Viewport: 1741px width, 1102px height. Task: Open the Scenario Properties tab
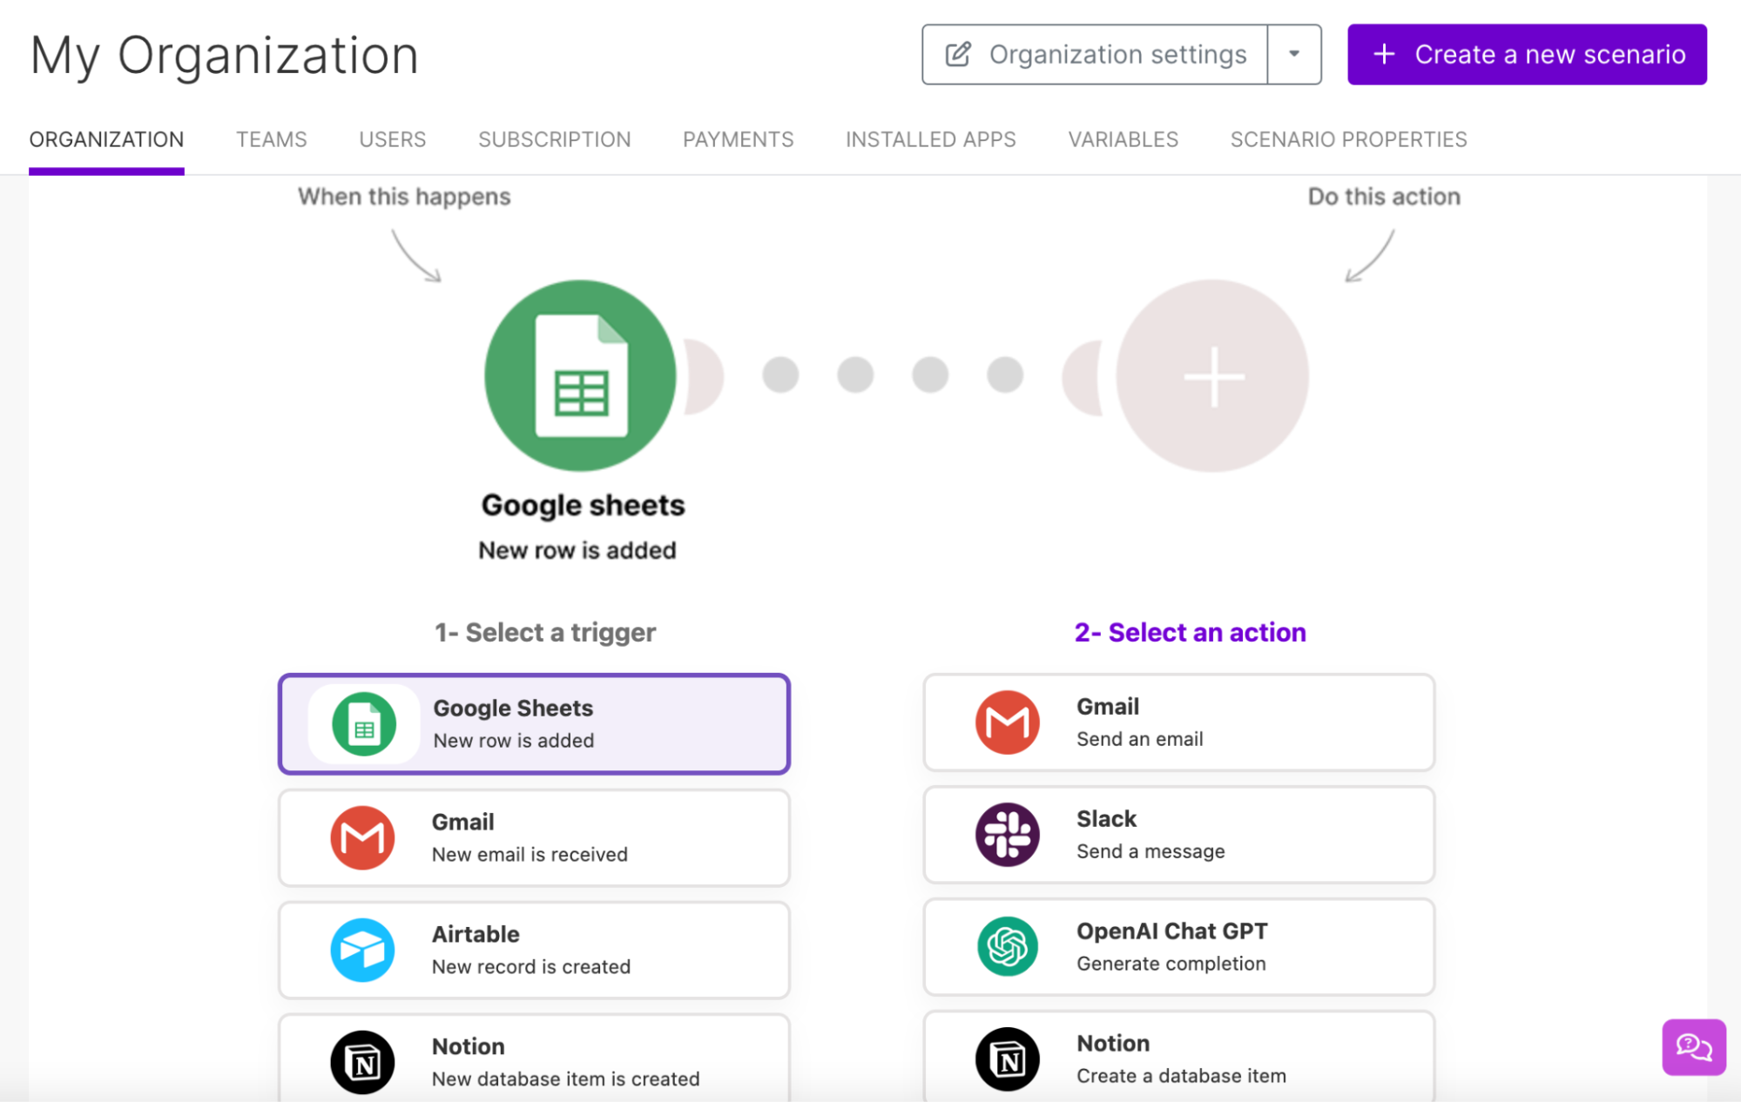(1349, 139)
